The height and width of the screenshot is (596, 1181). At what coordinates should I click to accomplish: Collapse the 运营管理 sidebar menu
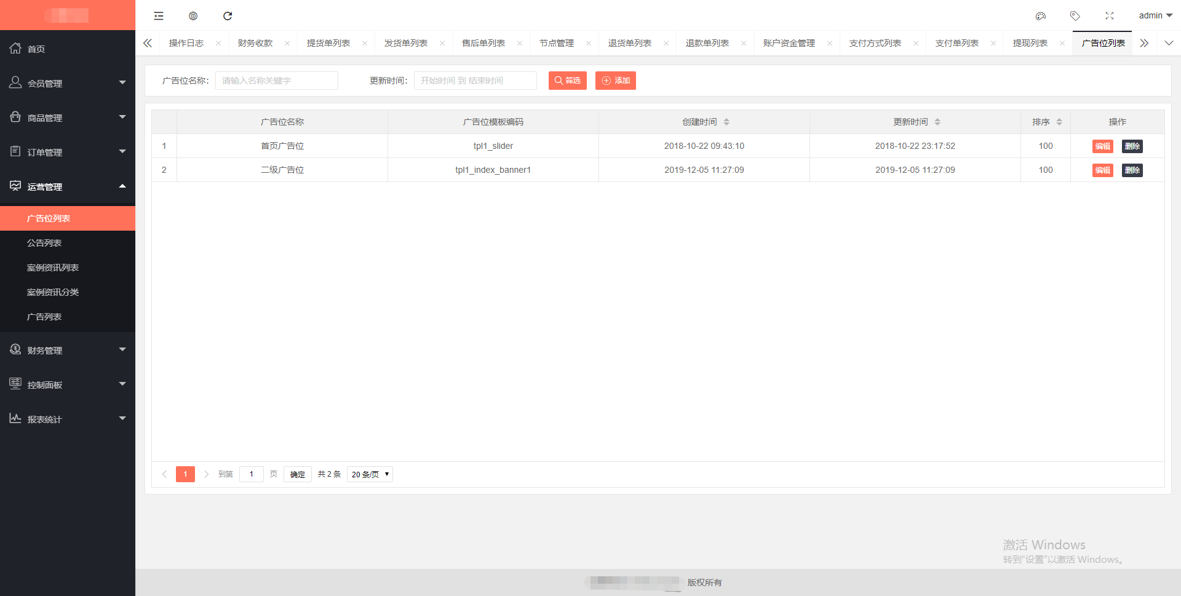pyautogui.click(x=68, y=186)
